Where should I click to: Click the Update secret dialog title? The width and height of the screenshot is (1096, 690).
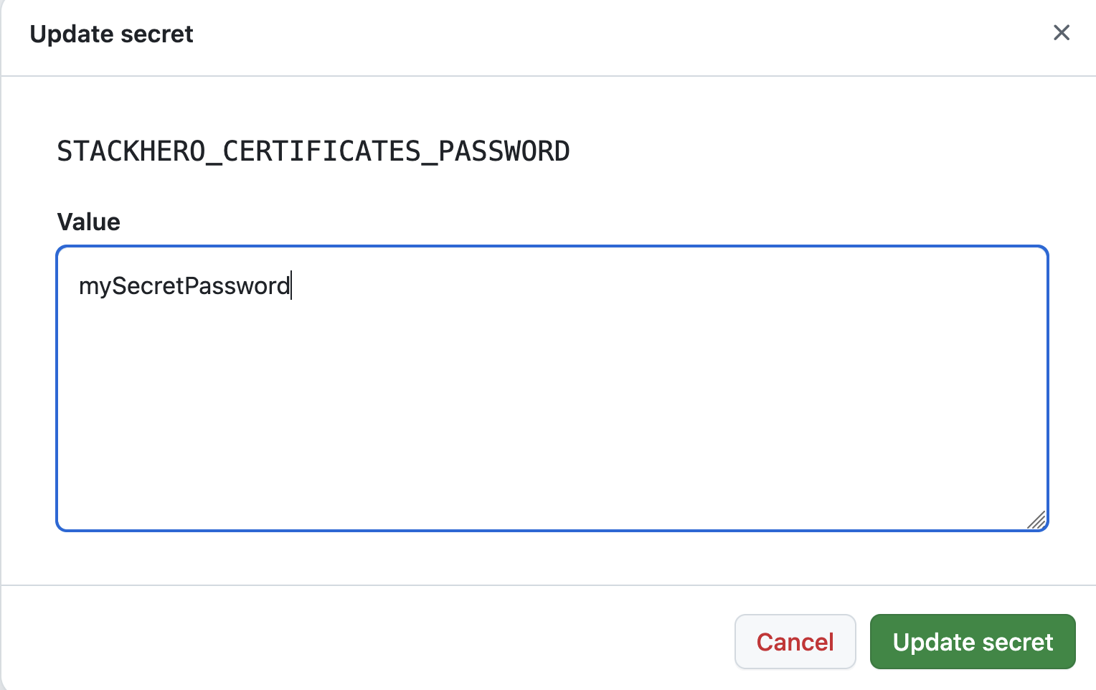click(x=111, y=34)
